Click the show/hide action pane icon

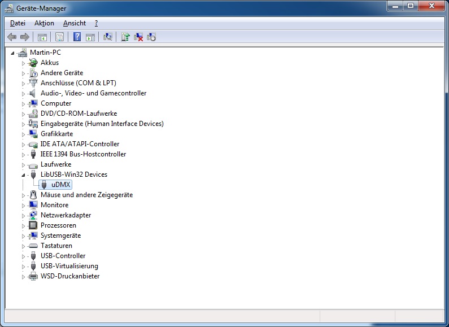tap(90, 37)
